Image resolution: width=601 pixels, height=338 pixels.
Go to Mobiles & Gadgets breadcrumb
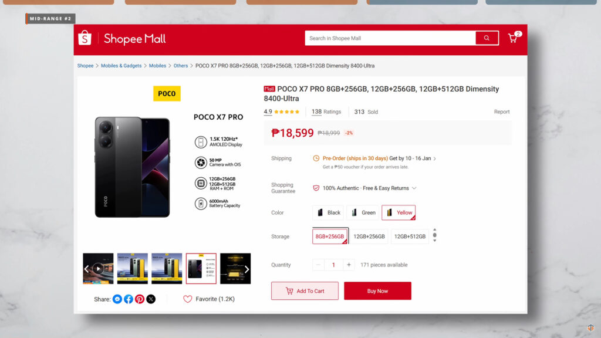[x=121, y=66]
